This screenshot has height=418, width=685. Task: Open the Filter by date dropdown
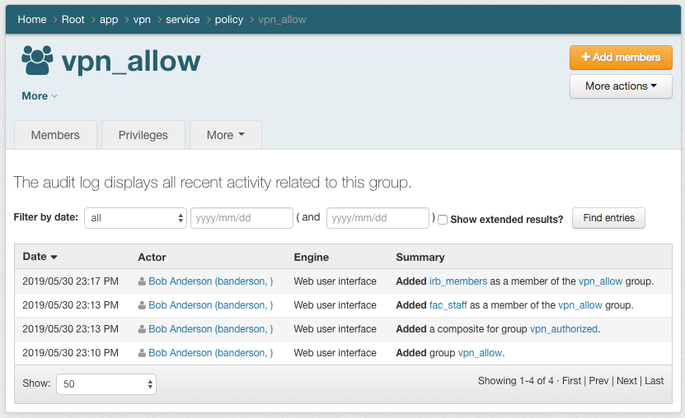pyautogui.click(x=136, y=218)
